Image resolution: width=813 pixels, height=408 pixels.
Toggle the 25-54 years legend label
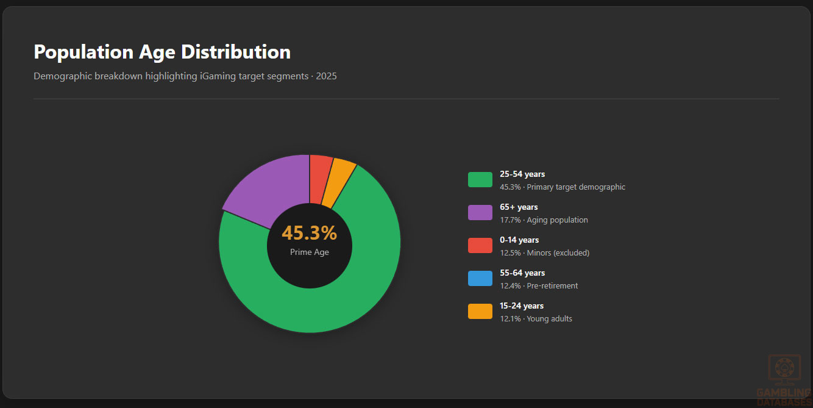(x=522, y=174)
